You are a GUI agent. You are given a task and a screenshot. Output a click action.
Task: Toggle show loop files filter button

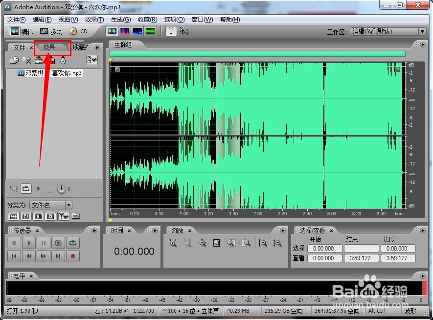click(x=25, y=216)
